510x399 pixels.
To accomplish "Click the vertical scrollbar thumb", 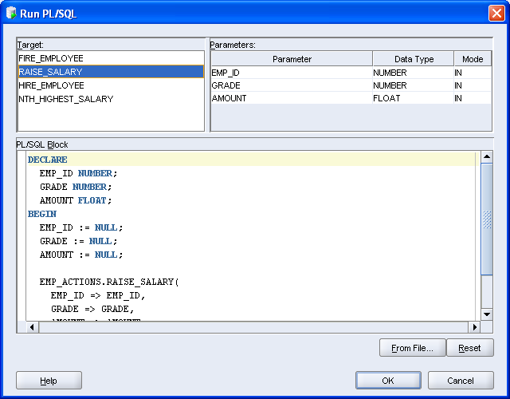I will [487, 219].
